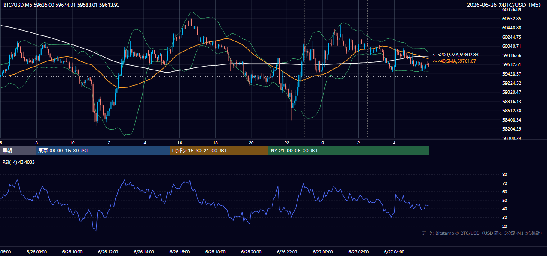The height and width of the screenshot is (256, 547).
Task: Click RSI scale level 70
Action: click(505, 183)
